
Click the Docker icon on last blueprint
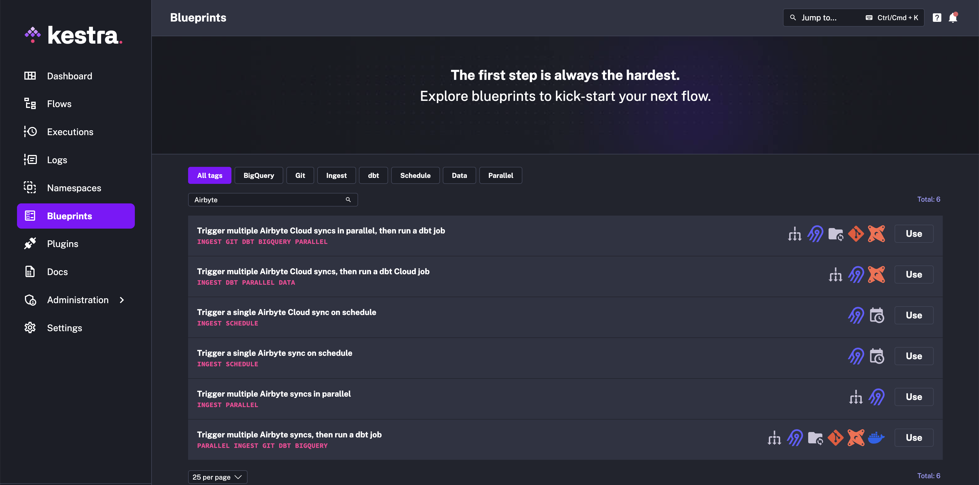[x=876, y=437]
